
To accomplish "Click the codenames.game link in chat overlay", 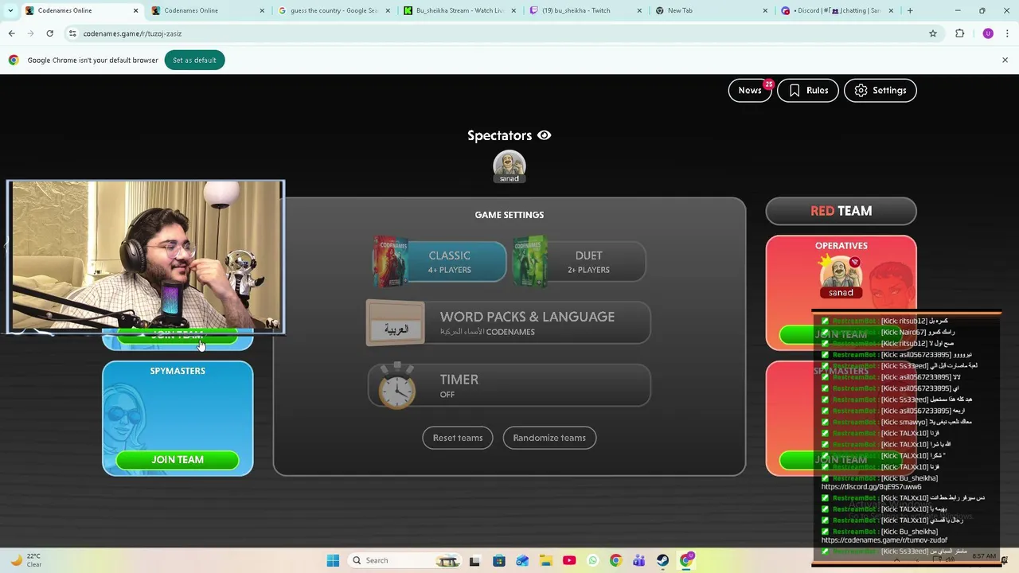I will (884, 540).
